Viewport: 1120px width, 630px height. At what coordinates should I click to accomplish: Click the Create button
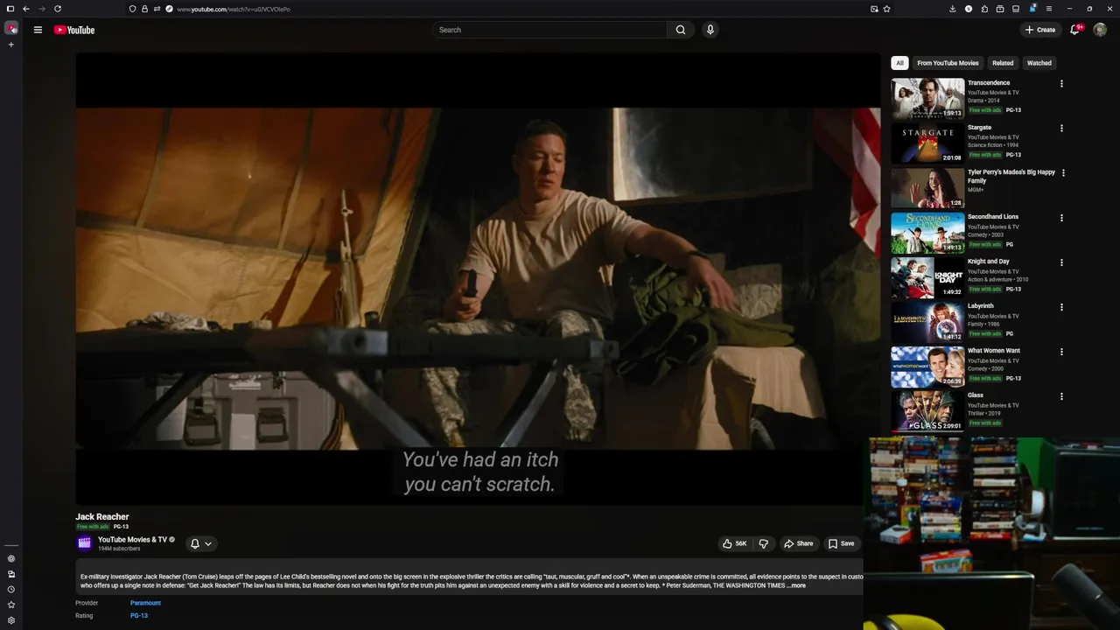[1040, 30]
